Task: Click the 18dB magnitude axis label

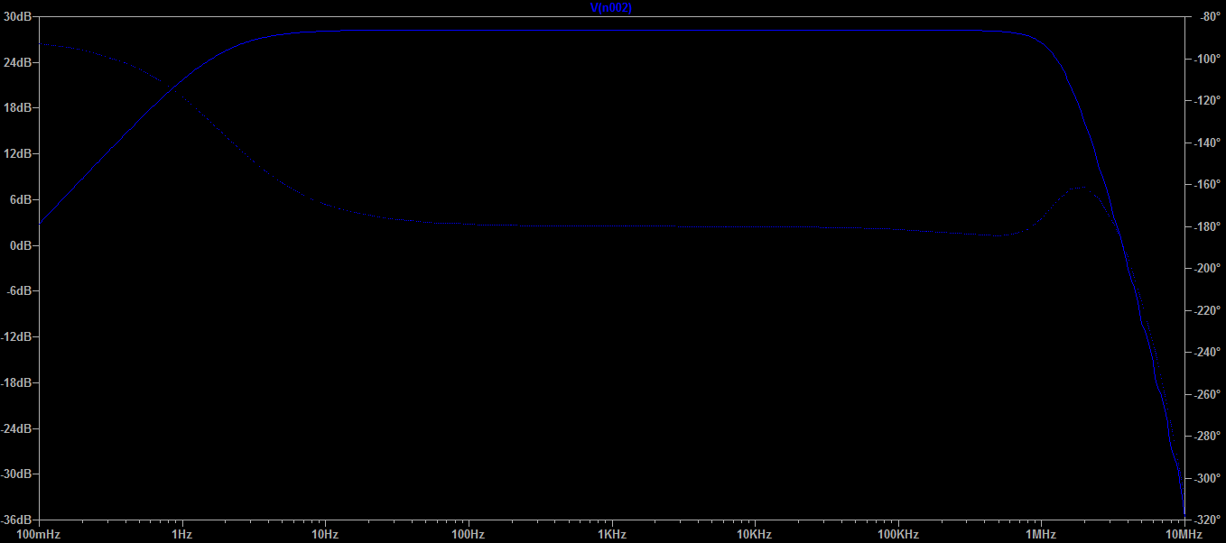Action: click(18, 108)
